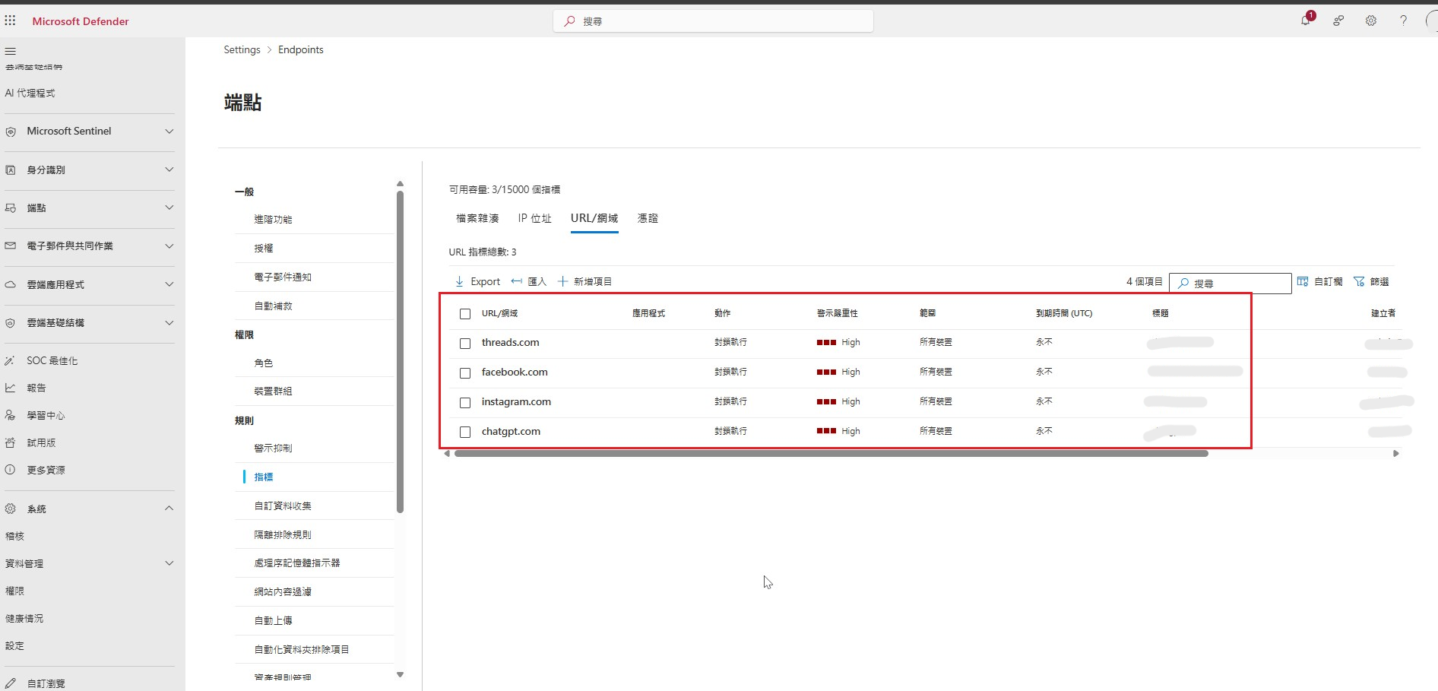Click the indicator search input field

1231,283
